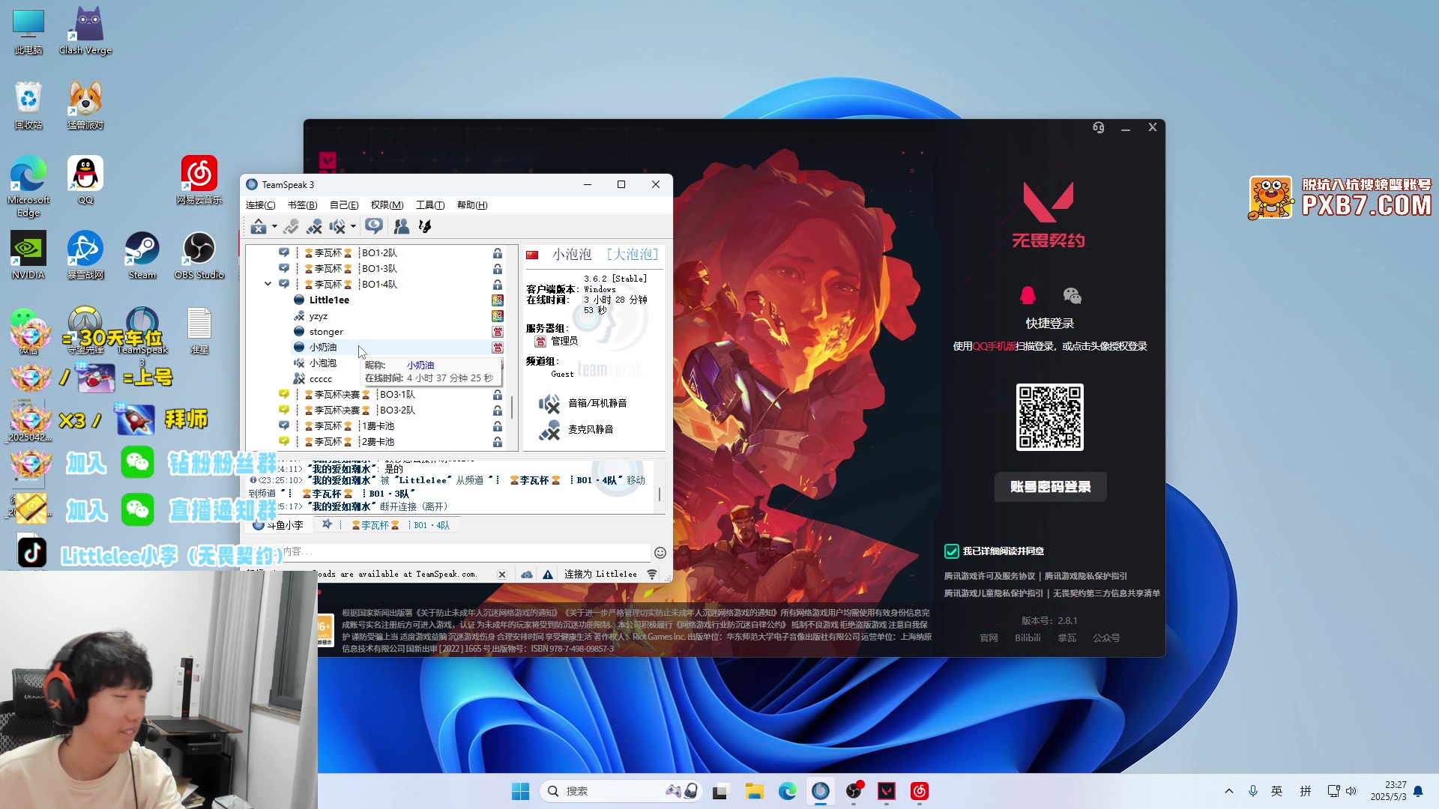Click the TeamSpeak wolf-head toolbar icon
This screenshot has height=809, width=1439.
(425, 226)
